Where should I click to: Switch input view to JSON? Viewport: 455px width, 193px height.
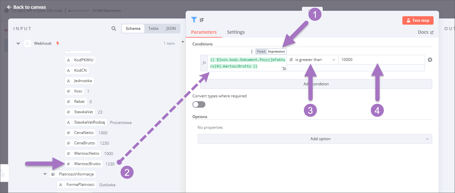pyautogui.click(x=171, y=29)
